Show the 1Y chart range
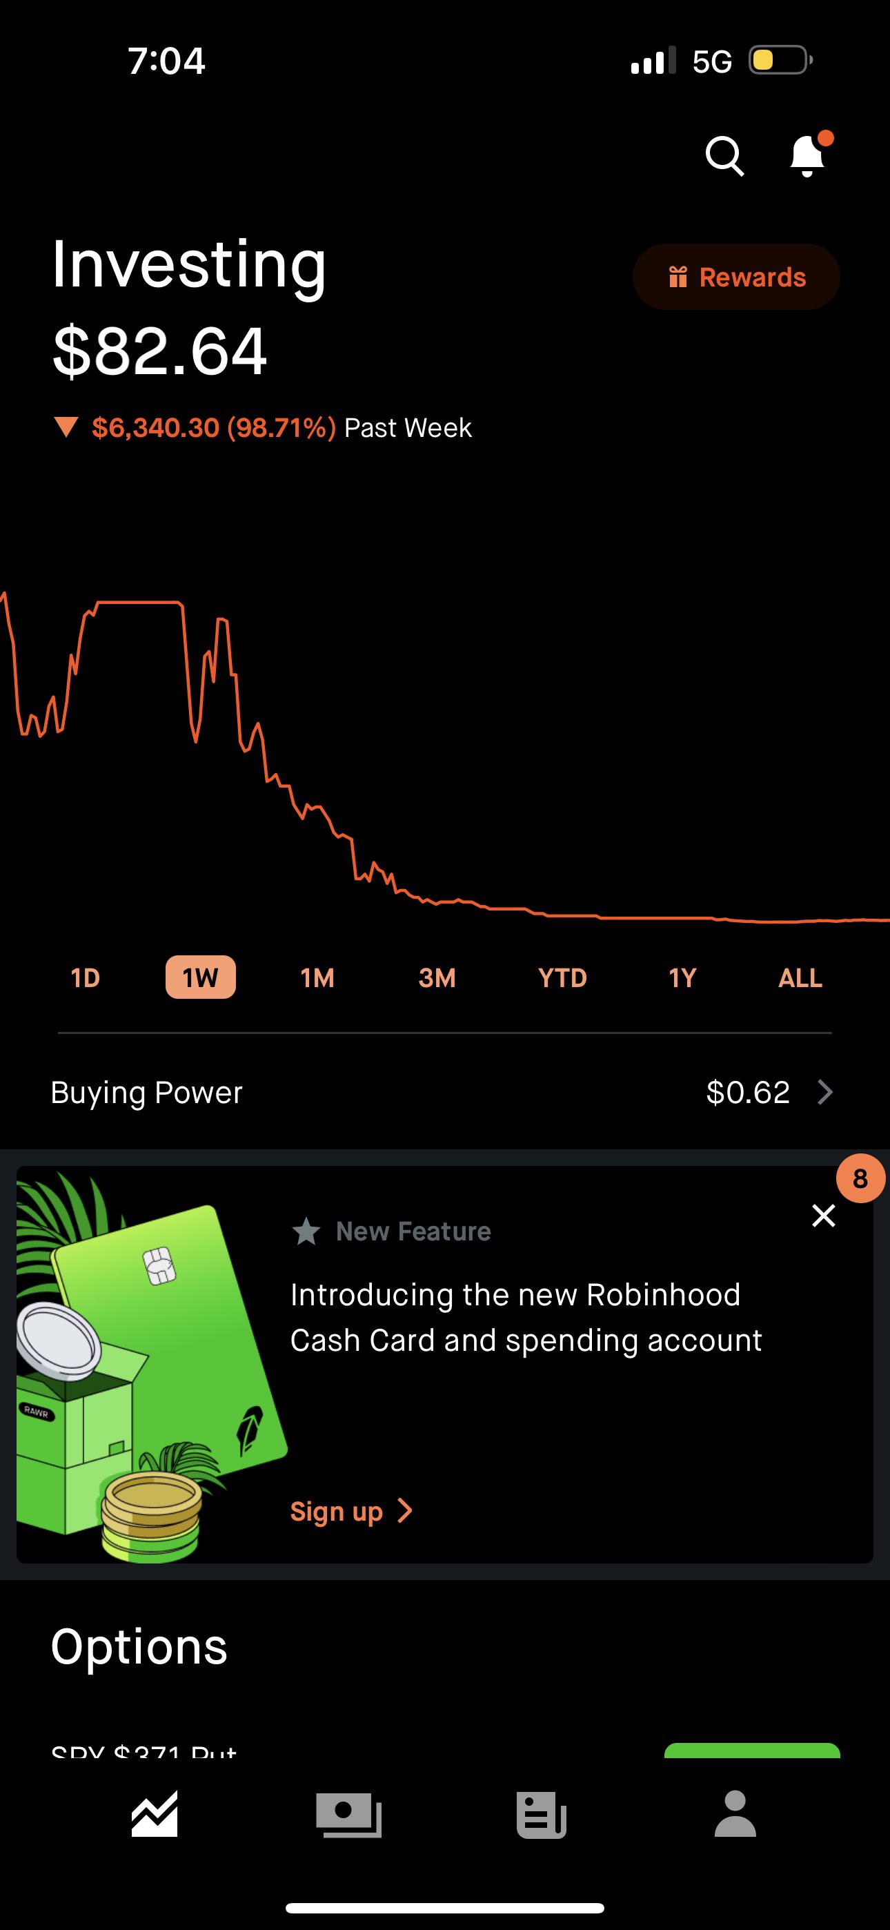Screen dimensions: 890x1930 pyautogui.click(x=682, y=977)
